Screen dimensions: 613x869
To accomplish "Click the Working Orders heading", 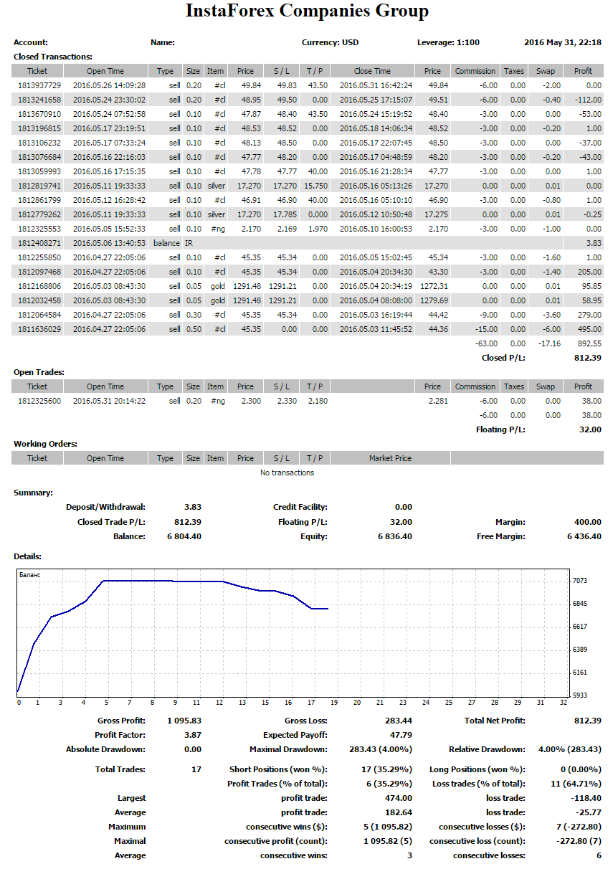I will click(x=46, y=444).
